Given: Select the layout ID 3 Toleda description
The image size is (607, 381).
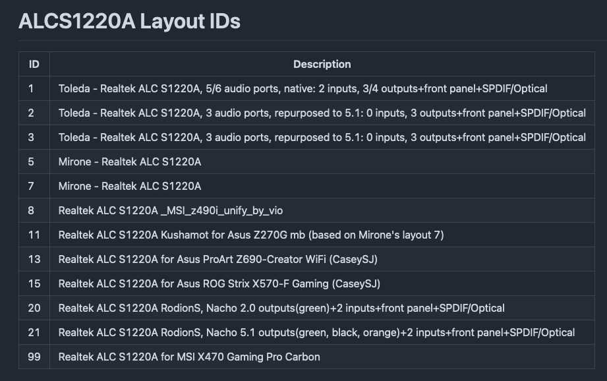Looking at the screenshot, I should (322, 138).
